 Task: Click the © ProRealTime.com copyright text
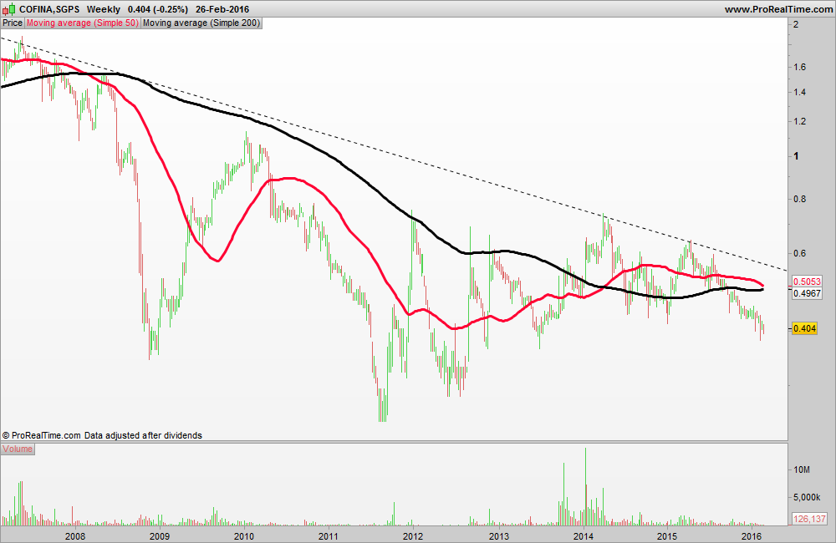[42, 435]
